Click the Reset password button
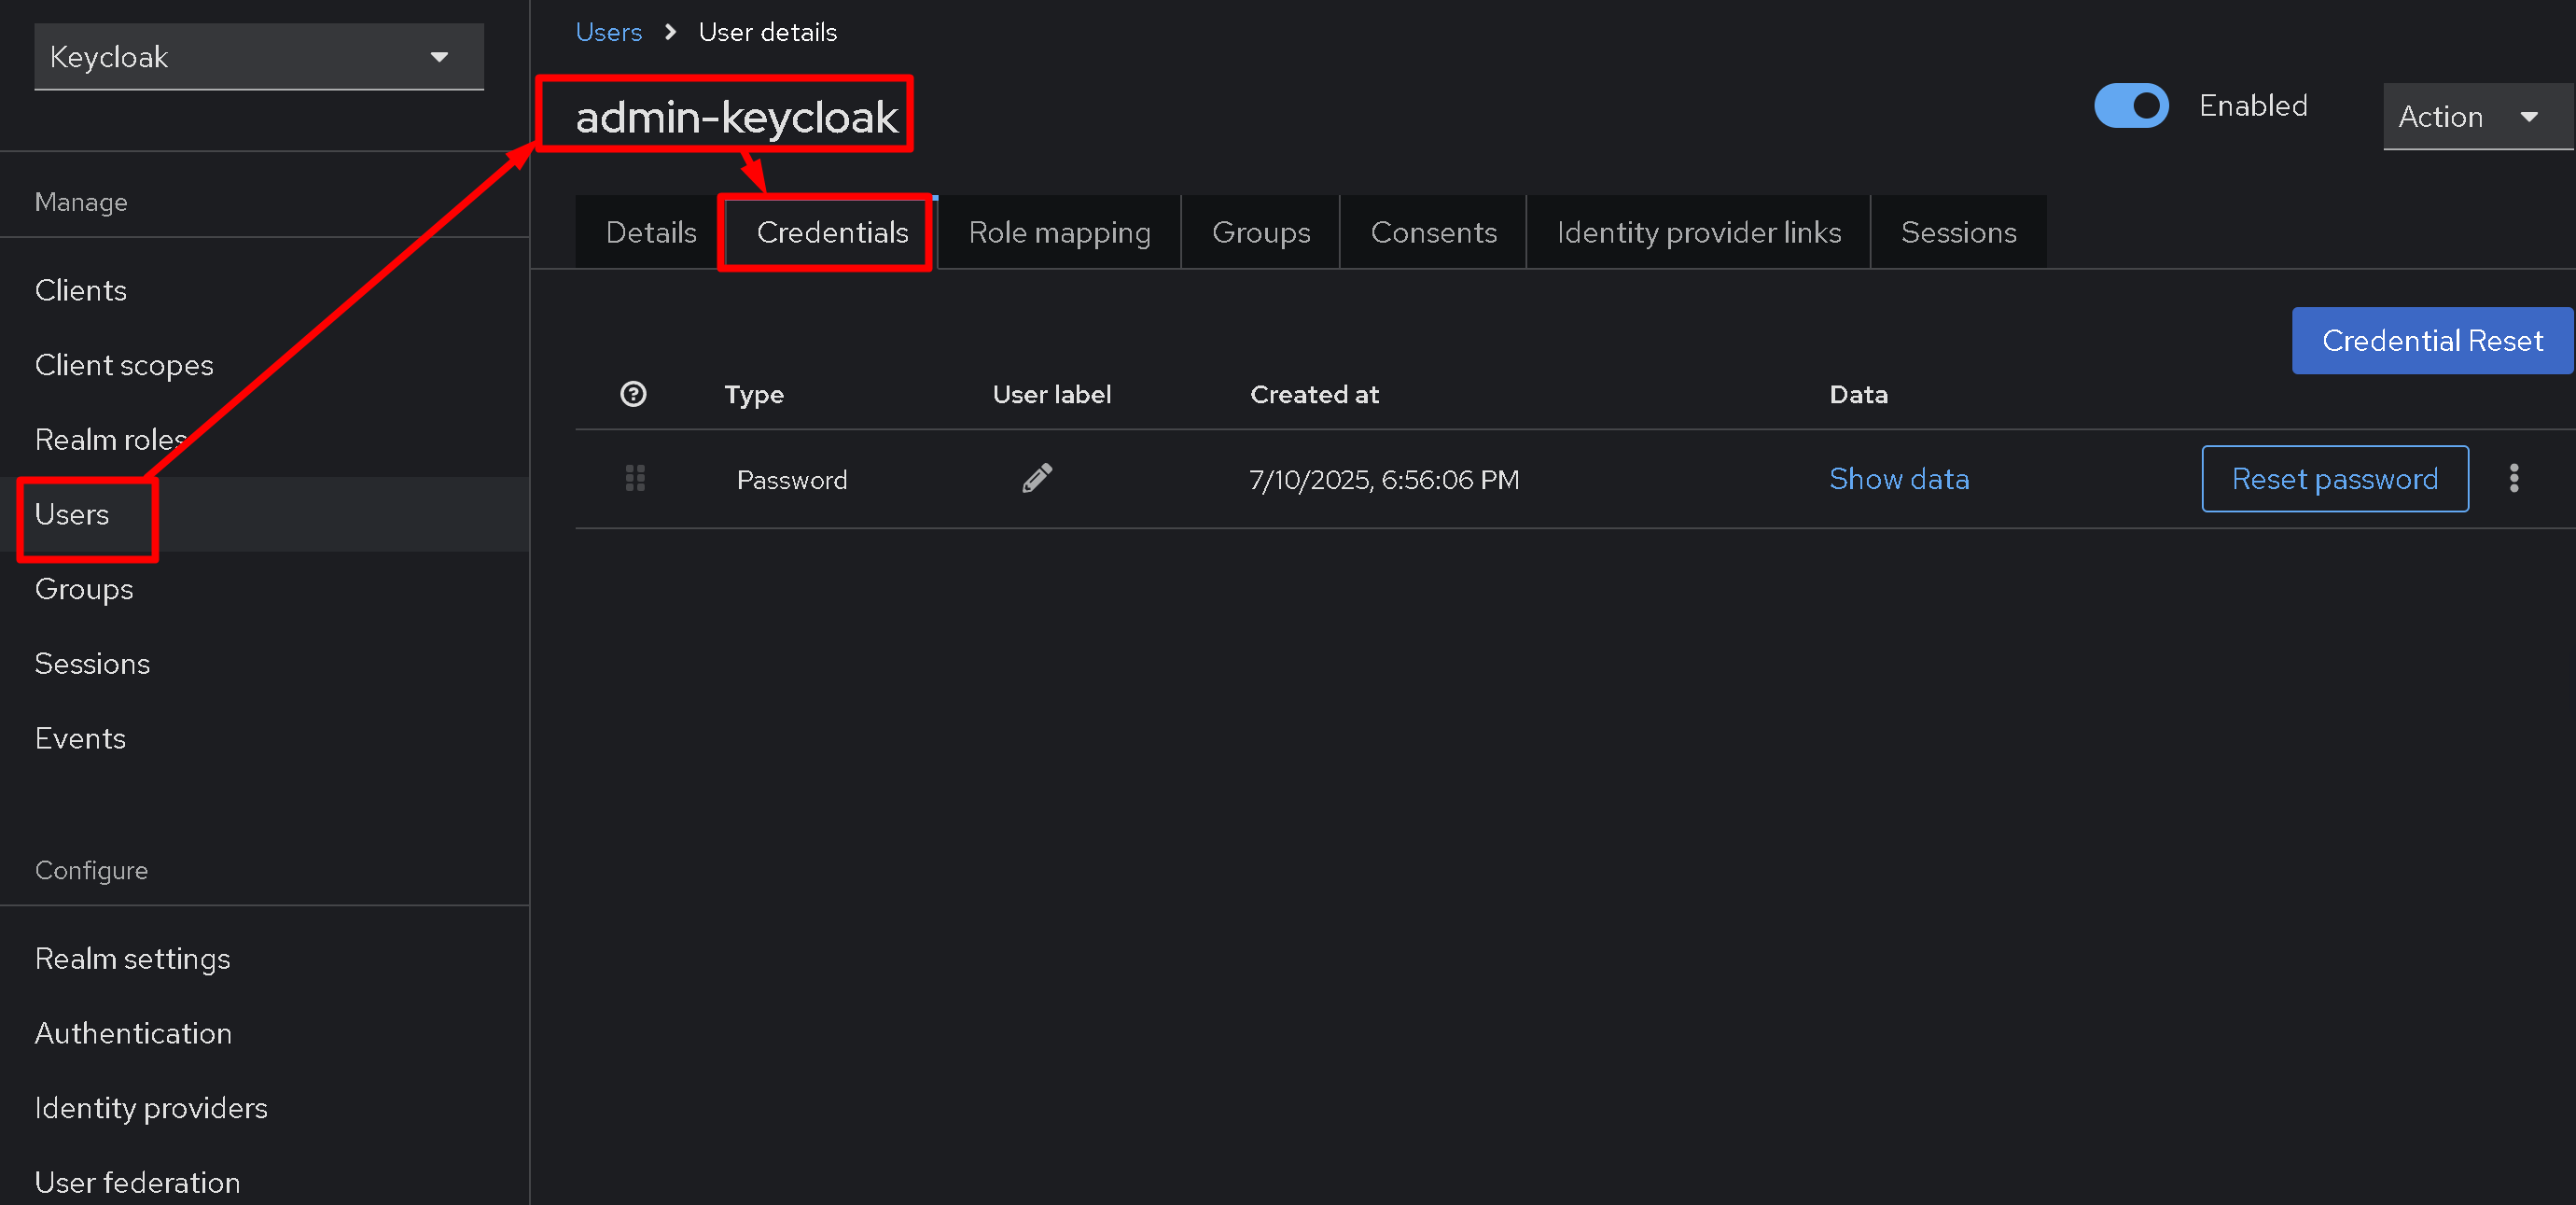Viewport: 2576px width, 1205px height. pos(2335,480)
